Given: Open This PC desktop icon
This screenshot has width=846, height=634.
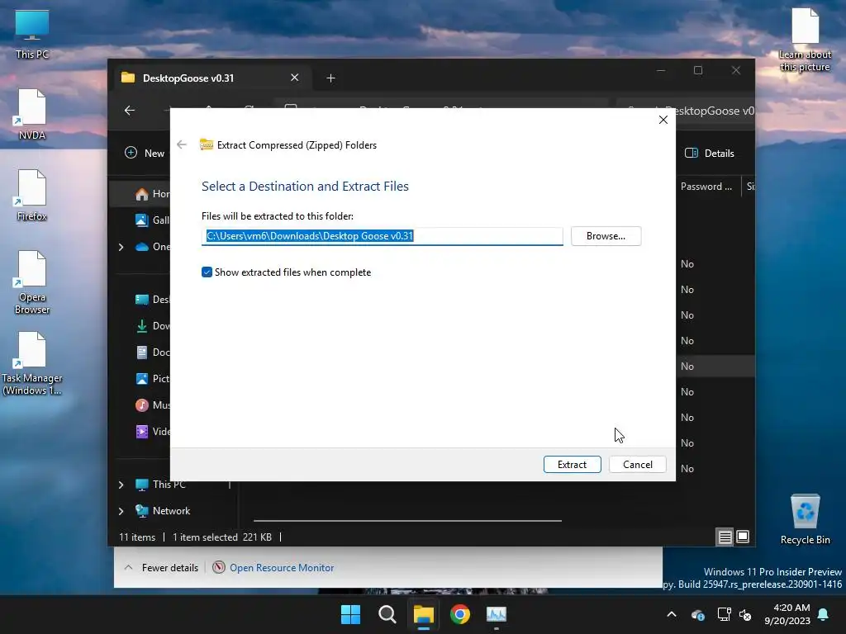Looking at the screenshot, I should pos(32,35).
